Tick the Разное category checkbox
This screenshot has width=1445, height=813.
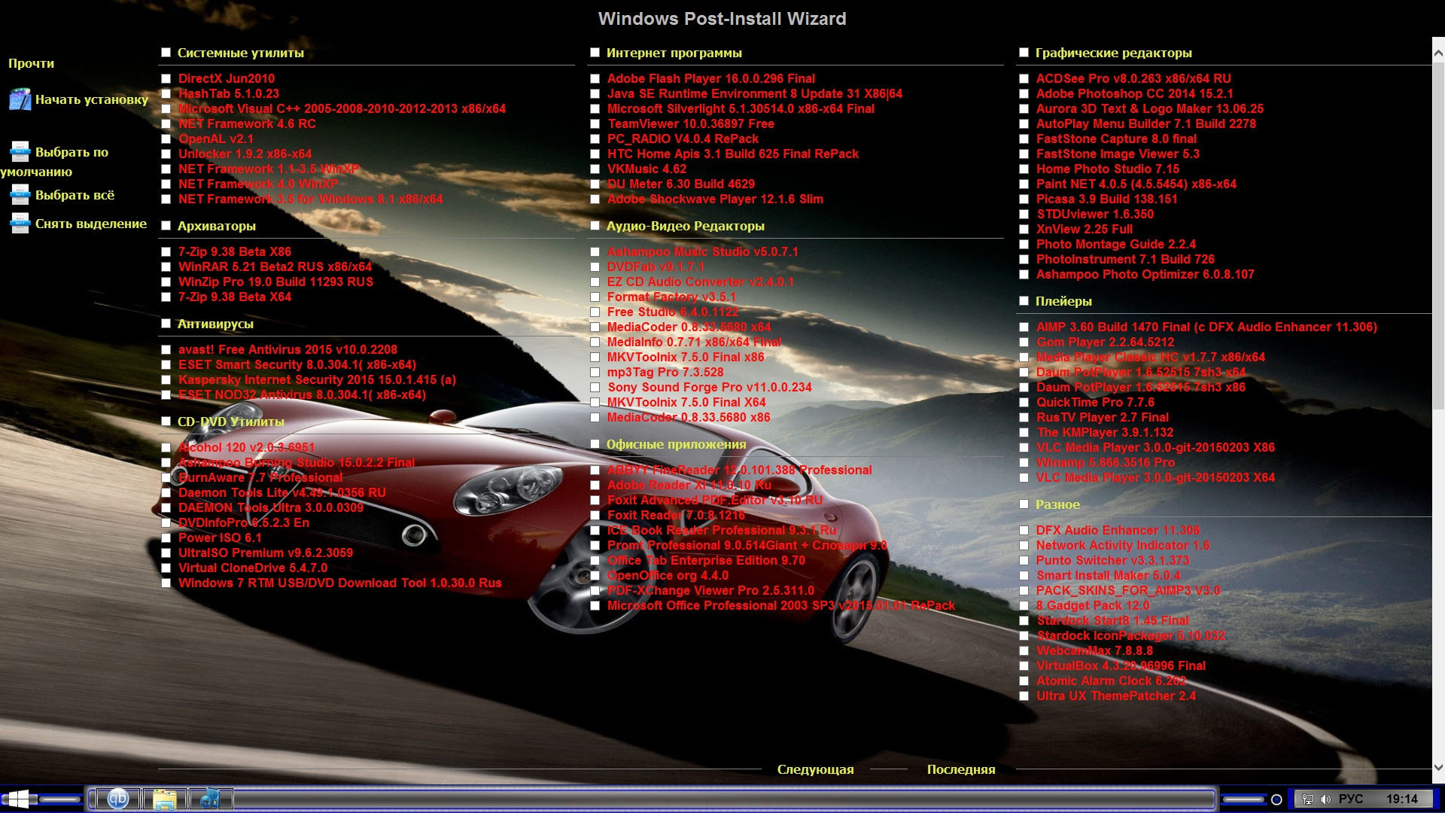1024,504
